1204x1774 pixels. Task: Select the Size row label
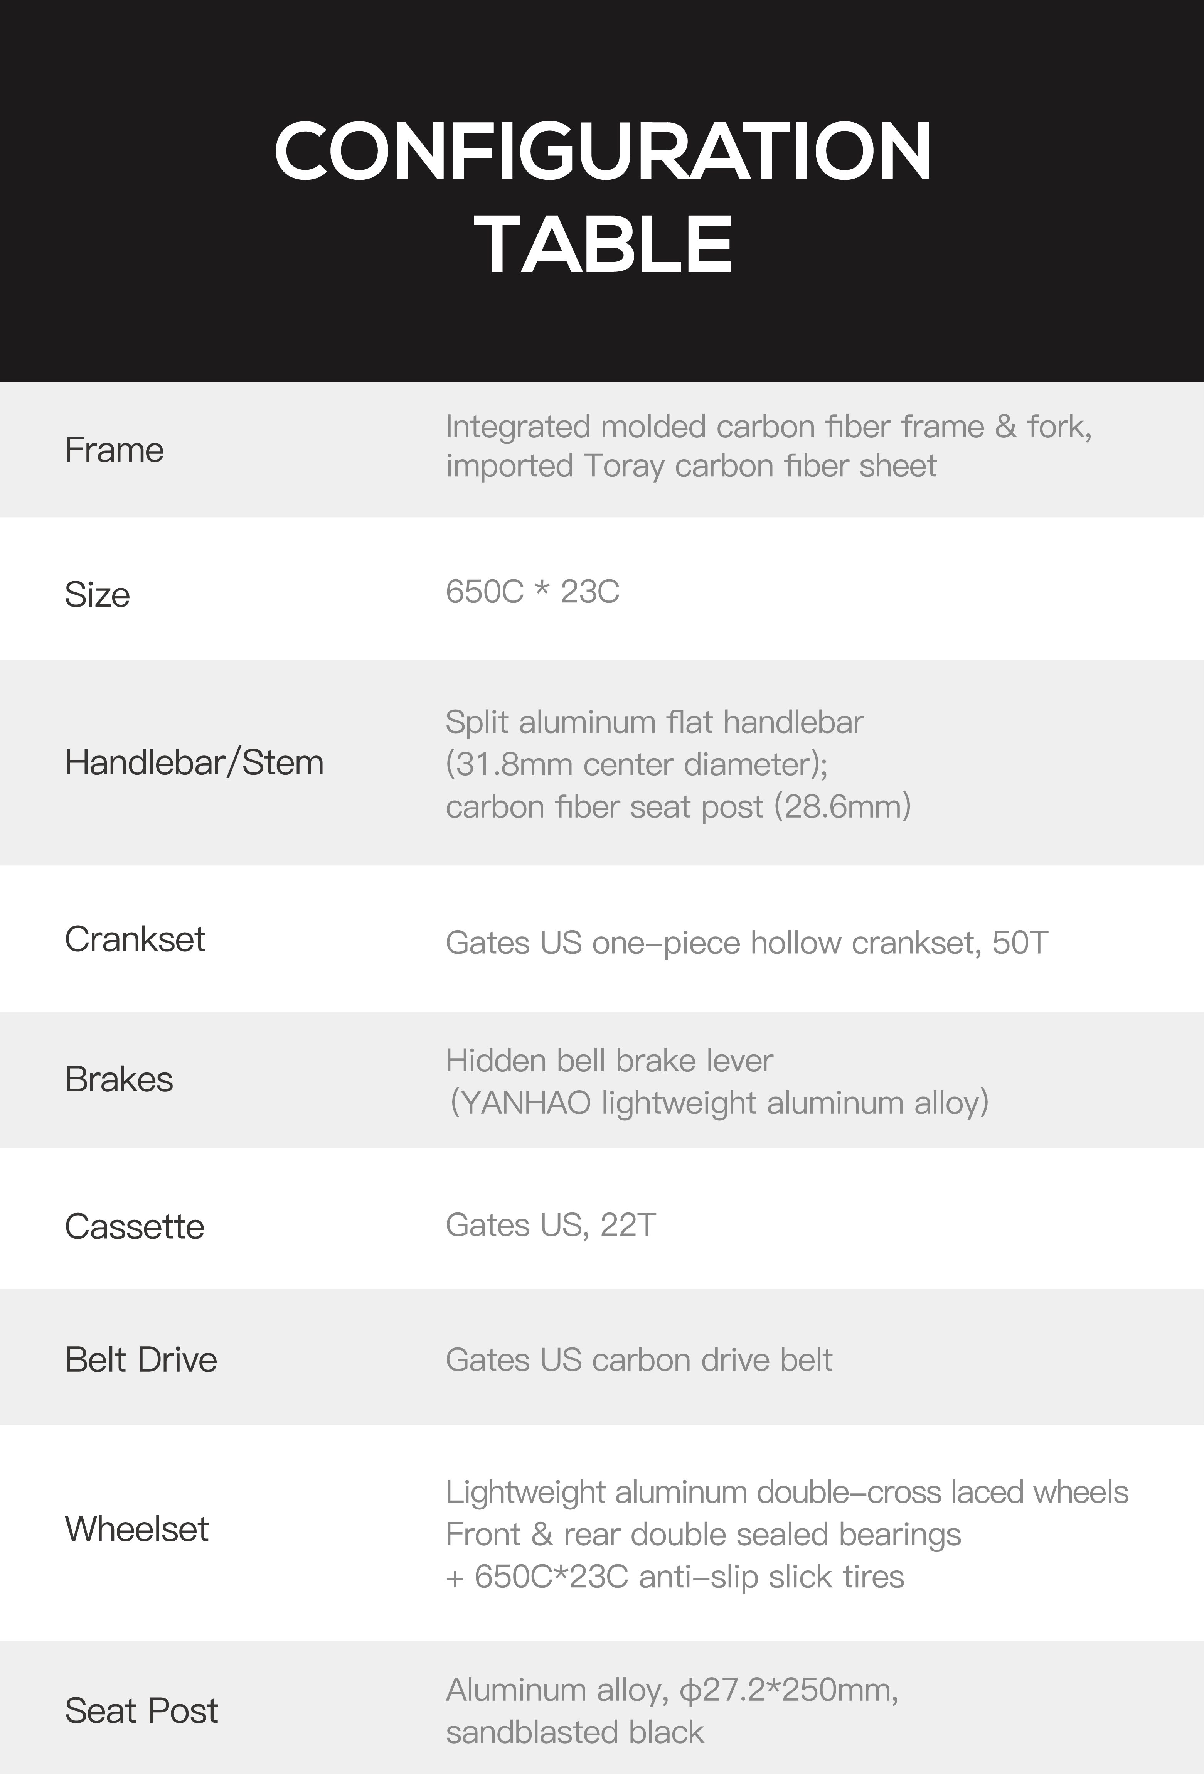click(x=97, y=595)
